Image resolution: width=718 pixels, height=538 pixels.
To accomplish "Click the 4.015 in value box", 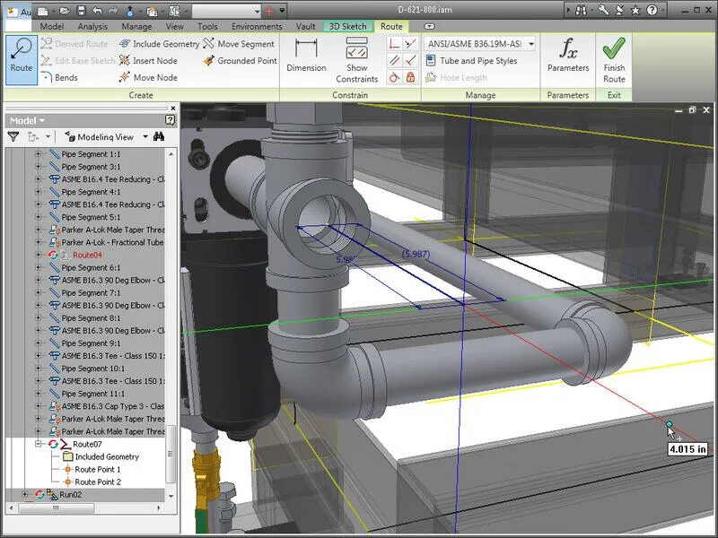I will [687, 449].
